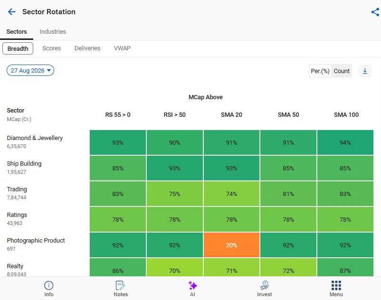The image size is (381, 300).
Task: Select the Deliveries sub-tab
Action: 87,48
